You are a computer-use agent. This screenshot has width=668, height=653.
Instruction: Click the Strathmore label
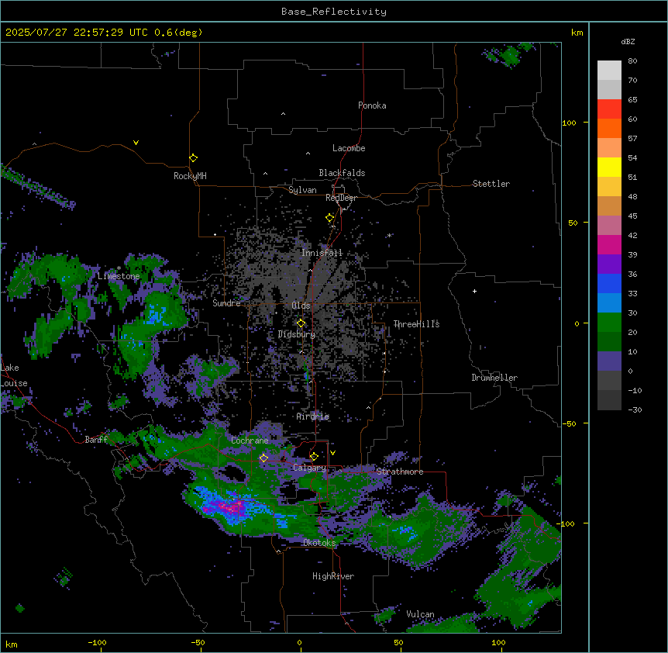[x=400, y=472]
